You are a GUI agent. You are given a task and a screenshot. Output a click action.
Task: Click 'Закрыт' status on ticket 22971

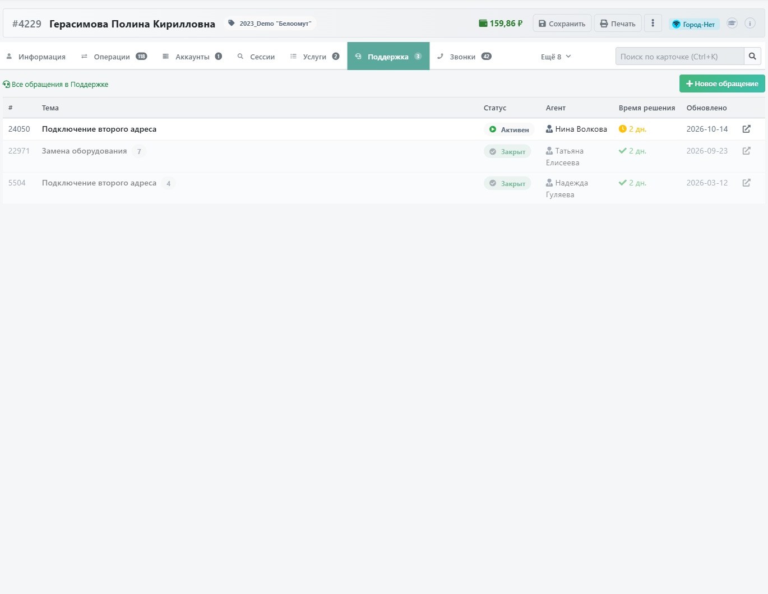pyautogui.click(x=507, y=151)
